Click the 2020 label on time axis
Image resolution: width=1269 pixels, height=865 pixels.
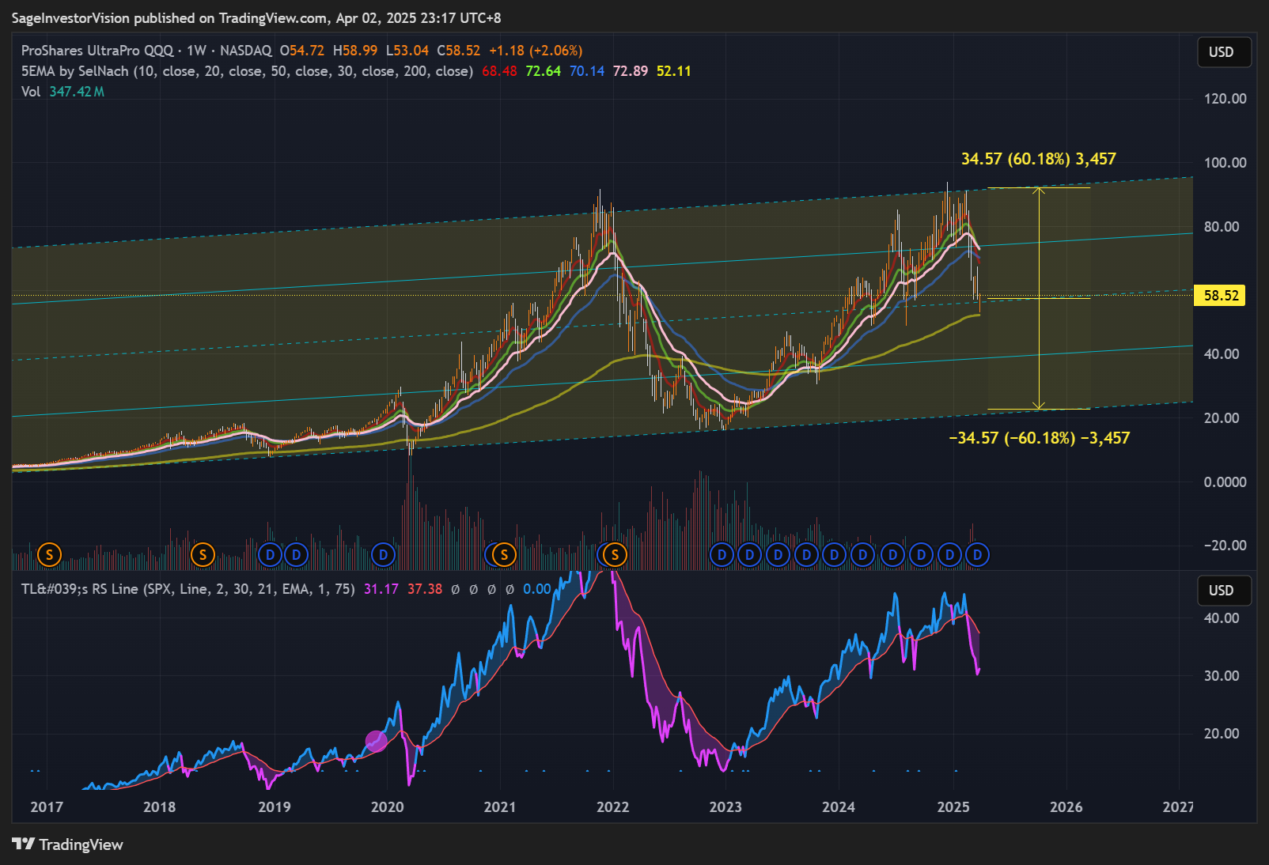388,807
